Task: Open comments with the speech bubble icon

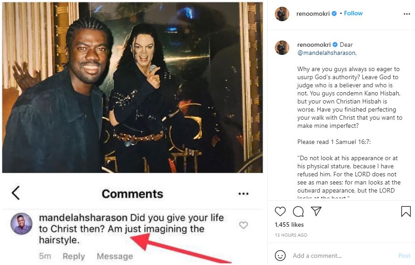Action: (298, 211)
